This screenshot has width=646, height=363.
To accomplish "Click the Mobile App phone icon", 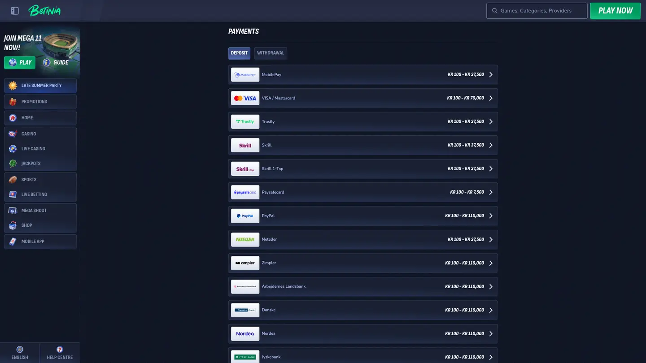I will [x=13, y=242].
